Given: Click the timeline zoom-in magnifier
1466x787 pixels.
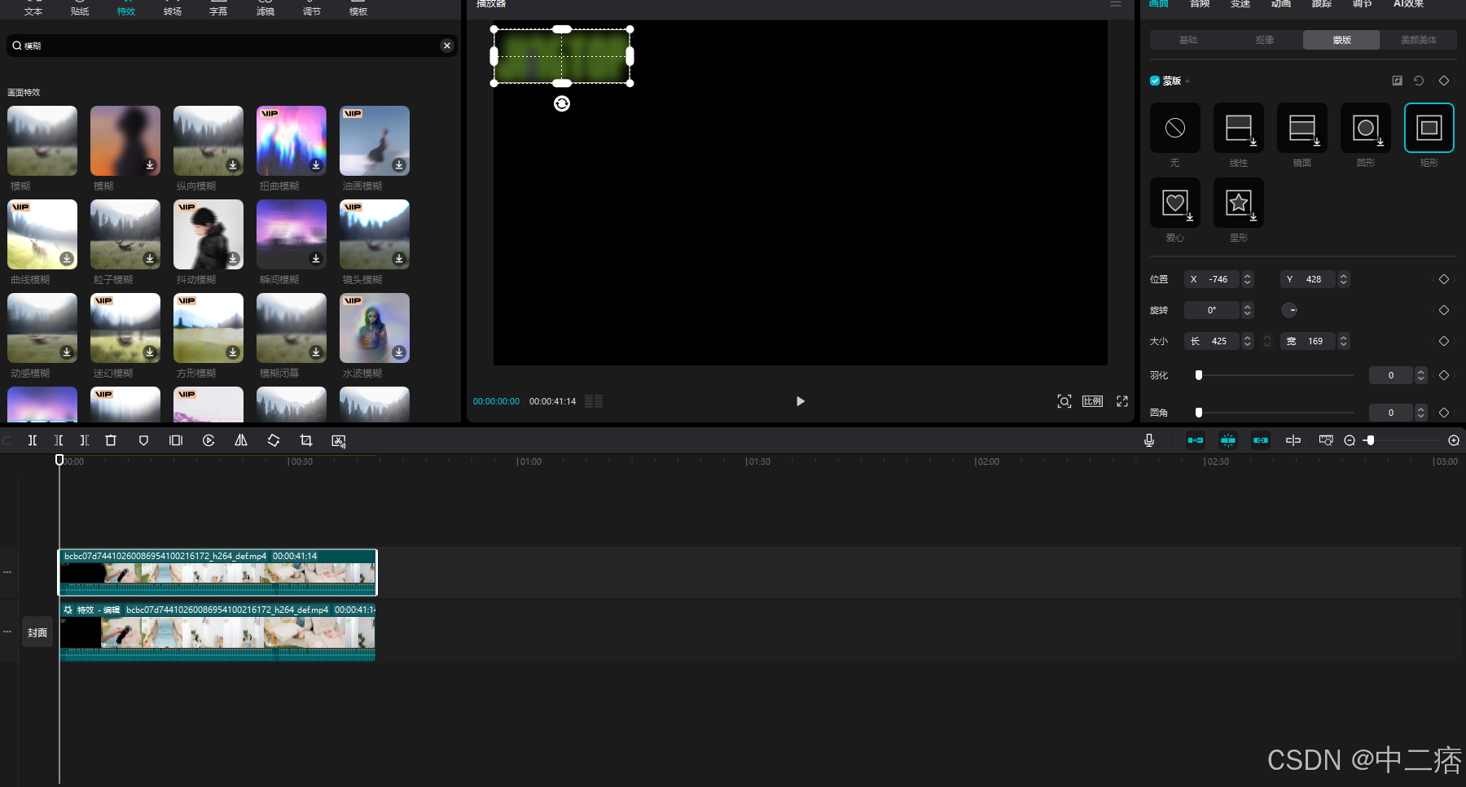Looking at the screenshot, I should [1454, 440].
